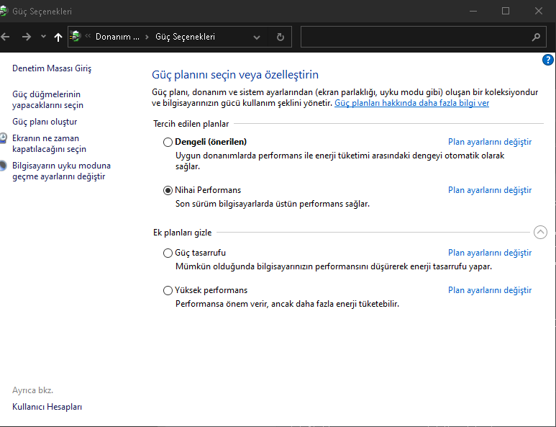Click the search magnifier icon
Viewport: 556px width, 427px height.
[x=536, y=37]
